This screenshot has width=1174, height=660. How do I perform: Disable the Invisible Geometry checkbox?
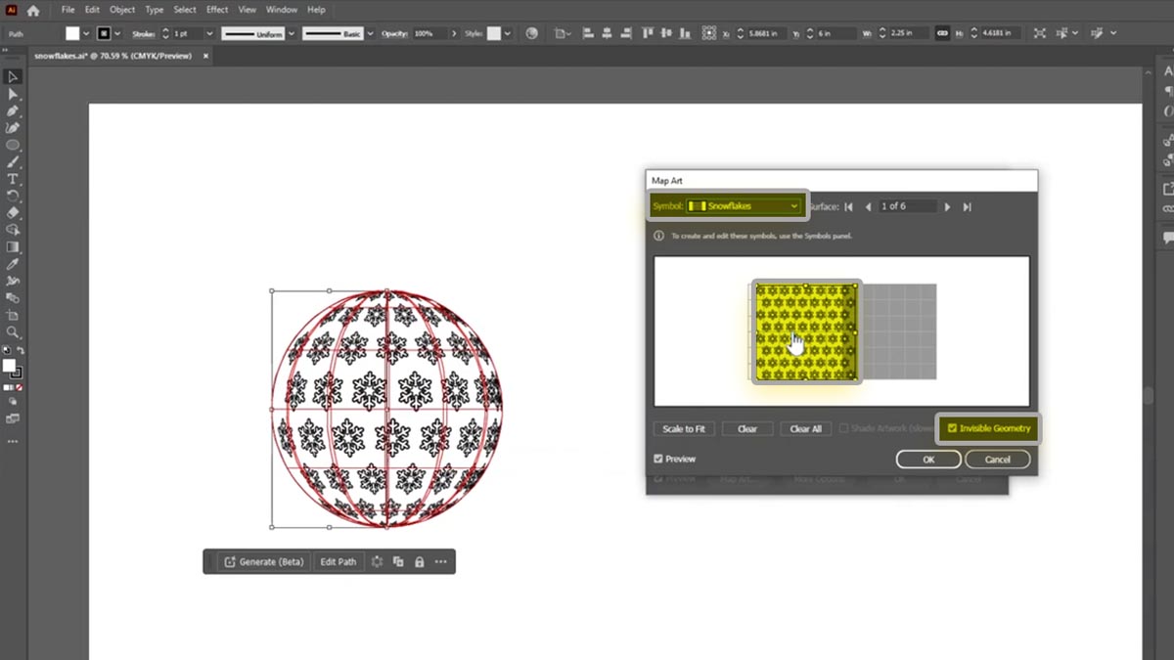(x=952, y=428)
